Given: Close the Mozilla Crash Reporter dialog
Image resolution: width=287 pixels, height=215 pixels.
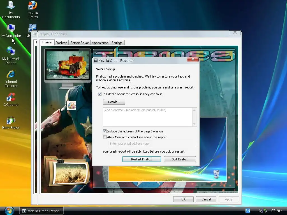Looking at the screenshot, I should [193, 59].
